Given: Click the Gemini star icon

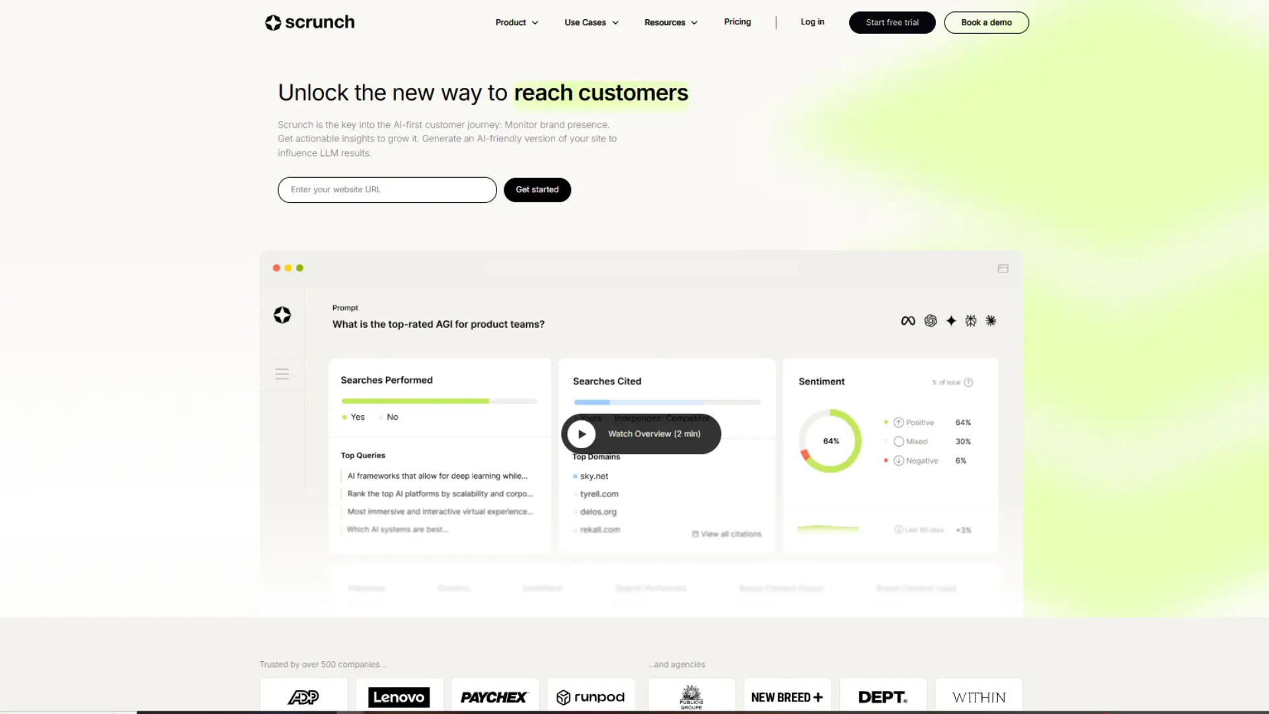Looking at the screenshot, I should point(951,321).
